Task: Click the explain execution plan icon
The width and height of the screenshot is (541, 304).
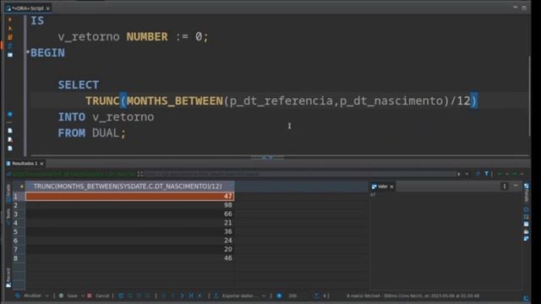Action: (10, 46)
